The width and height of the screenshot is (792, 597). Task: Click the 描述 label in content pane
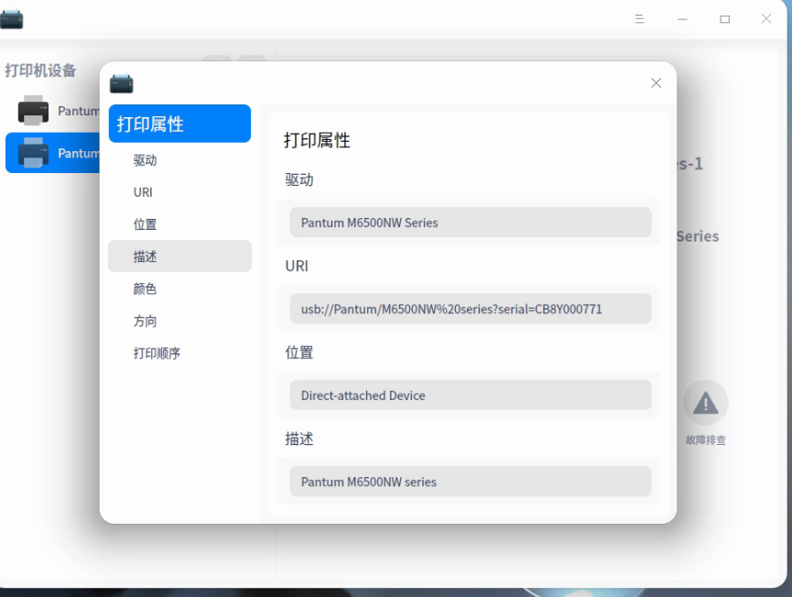[x=299, y=439]
